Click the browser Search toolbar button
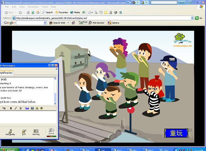This screenshot has height=151, width=206. [47, 12]
